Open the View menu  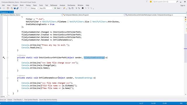9,5
